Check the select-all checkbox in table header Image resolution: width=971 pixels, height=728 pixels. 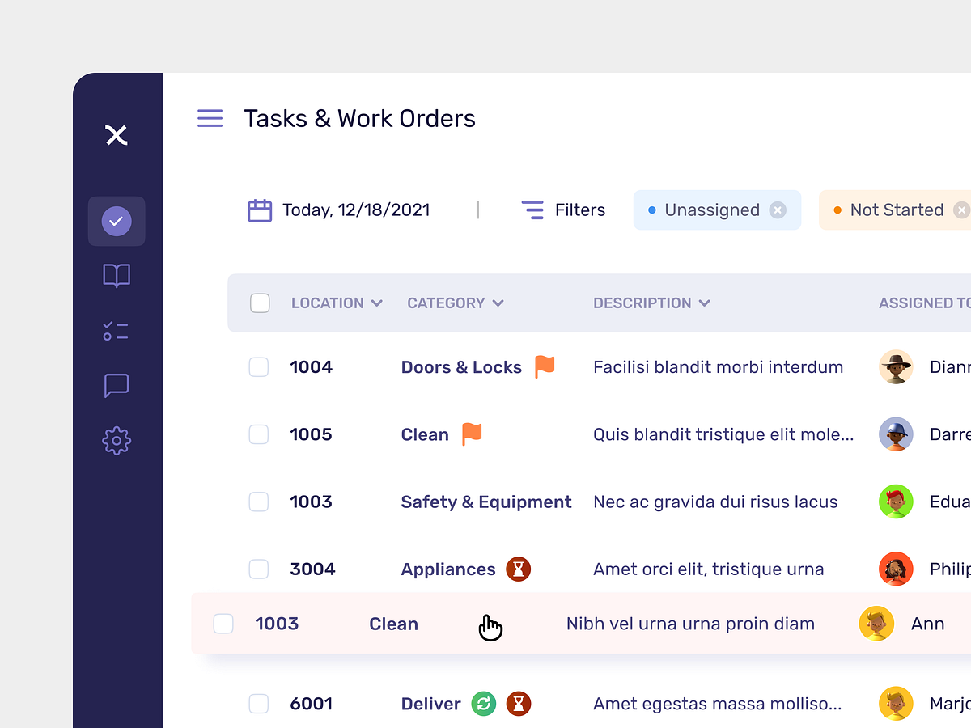pos(259,303)
